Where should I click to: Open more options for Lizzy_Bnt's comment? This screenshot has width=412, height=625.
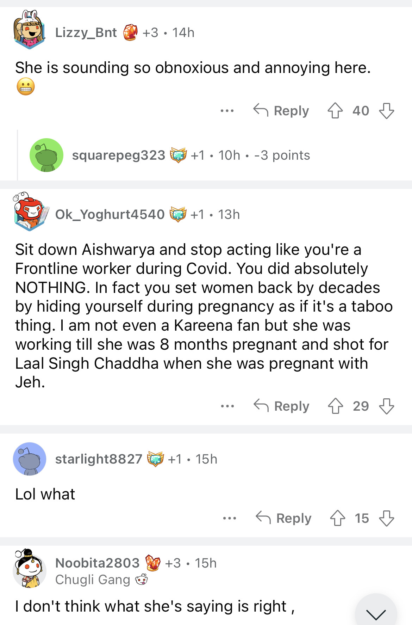(x=227, y=111)
